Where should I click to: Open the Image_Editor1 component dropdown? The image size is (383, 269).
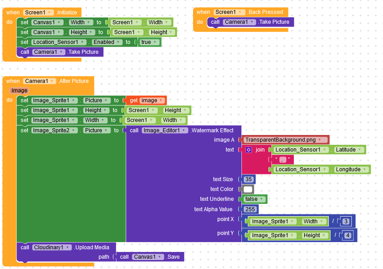(165, 130)
